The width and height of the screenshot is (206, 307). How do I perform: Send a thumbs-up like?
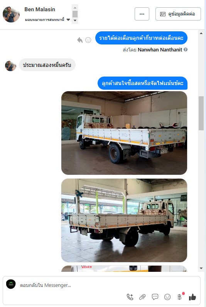pyautogui.click(x=192, y=297)
